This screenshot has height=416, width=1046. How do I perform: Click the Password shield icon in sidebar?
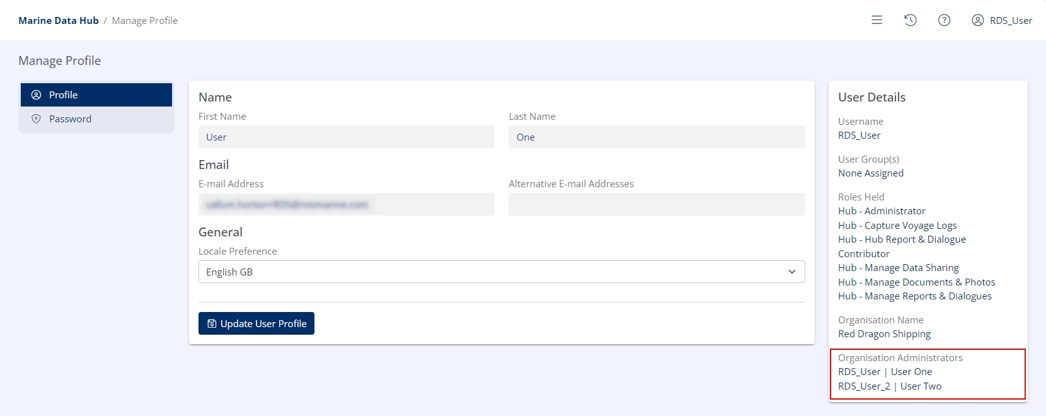point(37,119)
